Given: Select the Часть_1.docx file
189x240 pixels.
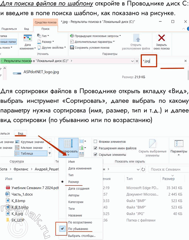Looking at the screenshot, I should [x=19, y=194].
